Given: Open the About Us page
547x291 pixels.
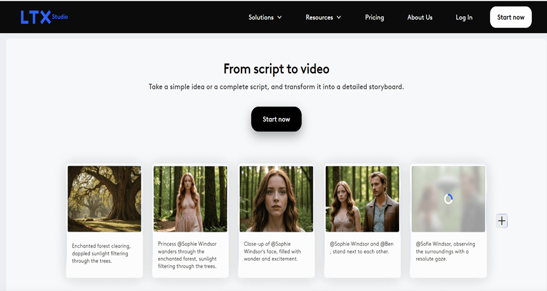Looking at the screenshot, I should pyautogui.click(x=420, y=17).
